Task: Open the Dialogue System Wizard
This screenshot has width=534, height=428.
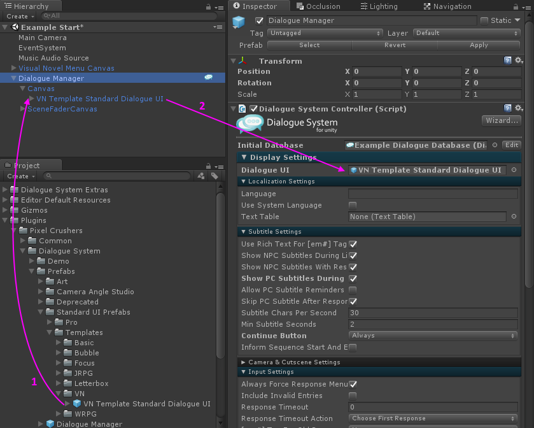Action: 502,120
